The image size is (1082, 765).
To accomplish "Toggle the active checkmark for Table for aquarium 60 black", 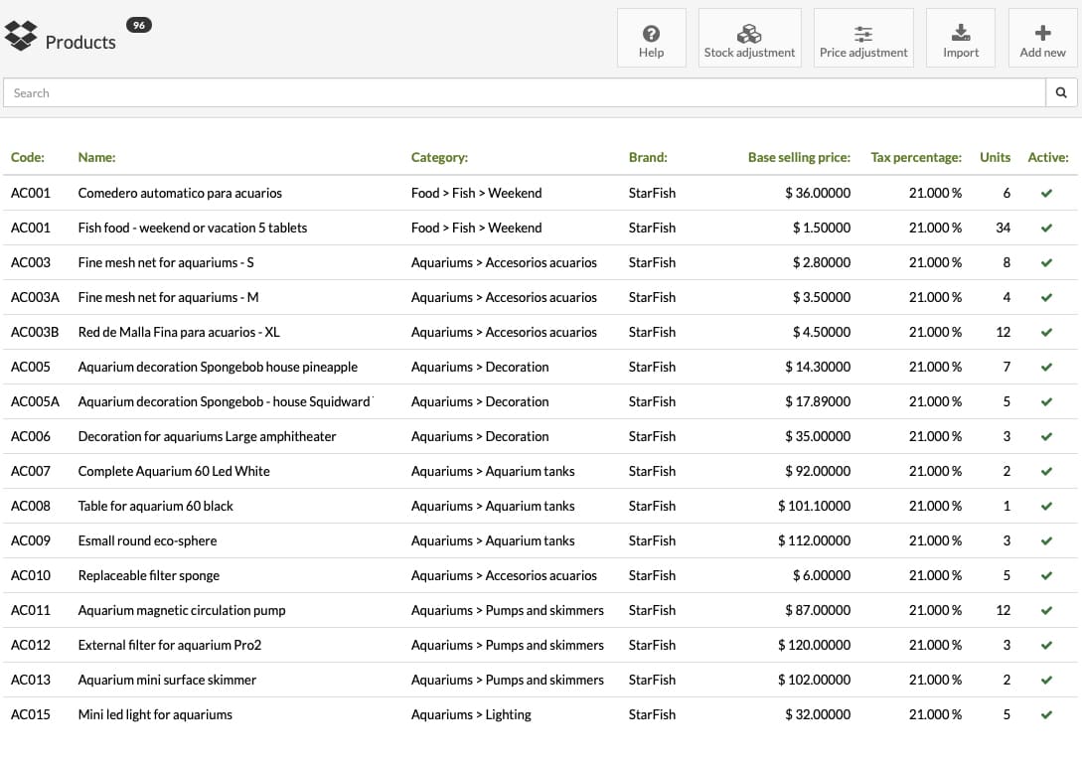I will point(1046,507).
